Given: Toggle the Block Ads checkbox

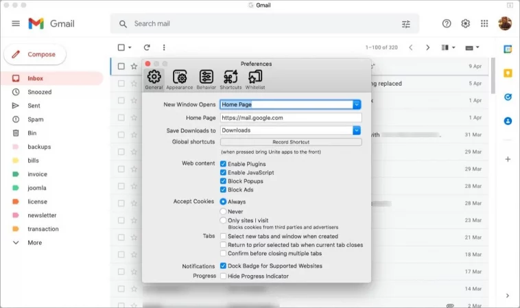Looking at the screenshot, I should click(223, 189).
